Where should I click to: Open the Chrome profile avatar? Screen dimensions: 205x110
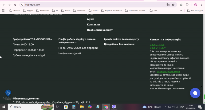(196, 5)
